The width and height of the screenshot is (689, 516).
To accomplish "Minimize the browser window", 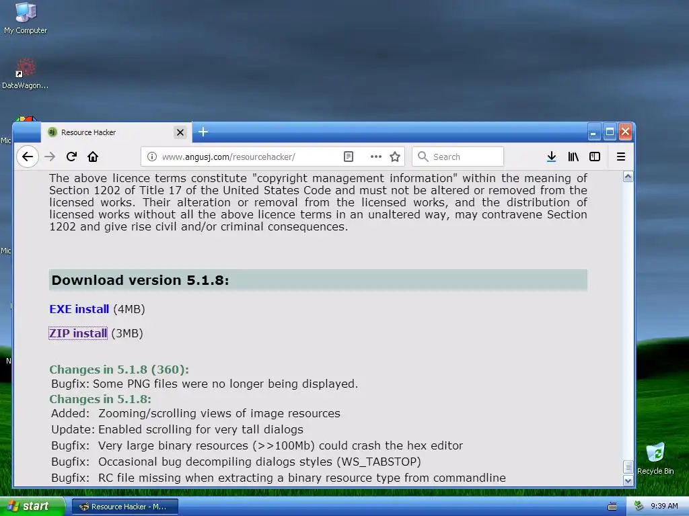I will coord(593,132).
